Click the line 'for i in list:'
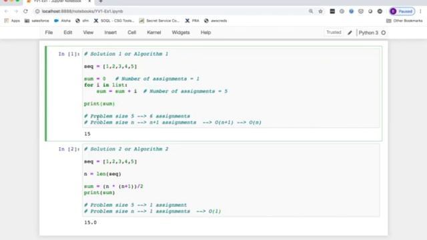This screenshot has width=427, height=240. (105, 85)
